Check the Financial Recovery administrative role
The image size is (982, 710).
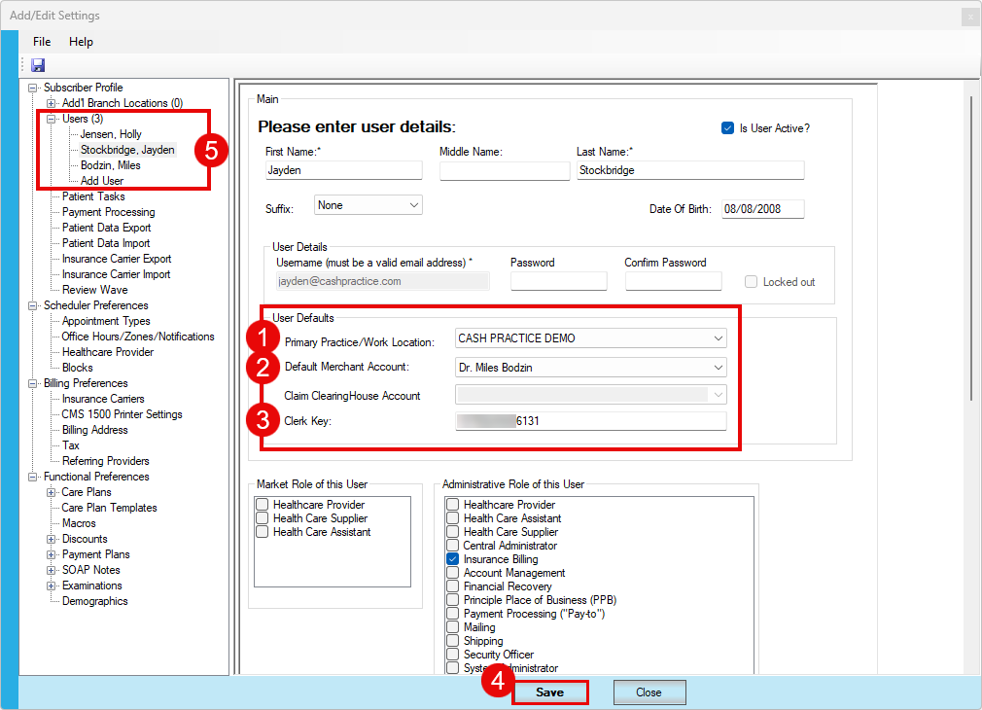tap(453, 586)
